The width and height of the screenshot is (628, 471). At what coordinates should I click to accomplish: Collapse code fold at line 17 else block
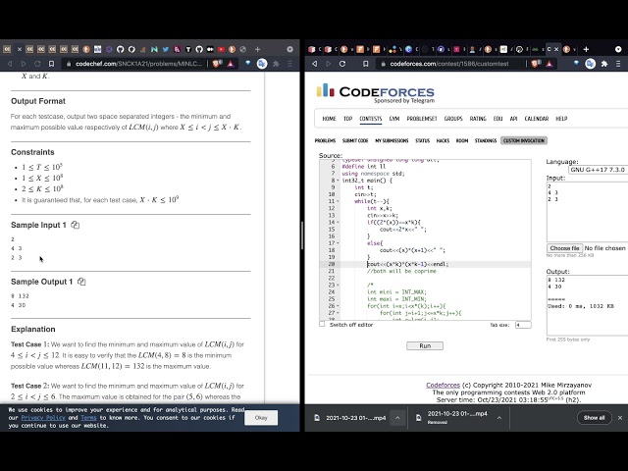pyautogui.click(x=338, y=243)
